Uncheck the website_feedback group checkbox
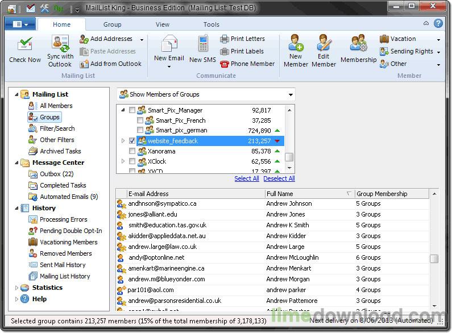452x333 pixels. click(x=132, y=141)
